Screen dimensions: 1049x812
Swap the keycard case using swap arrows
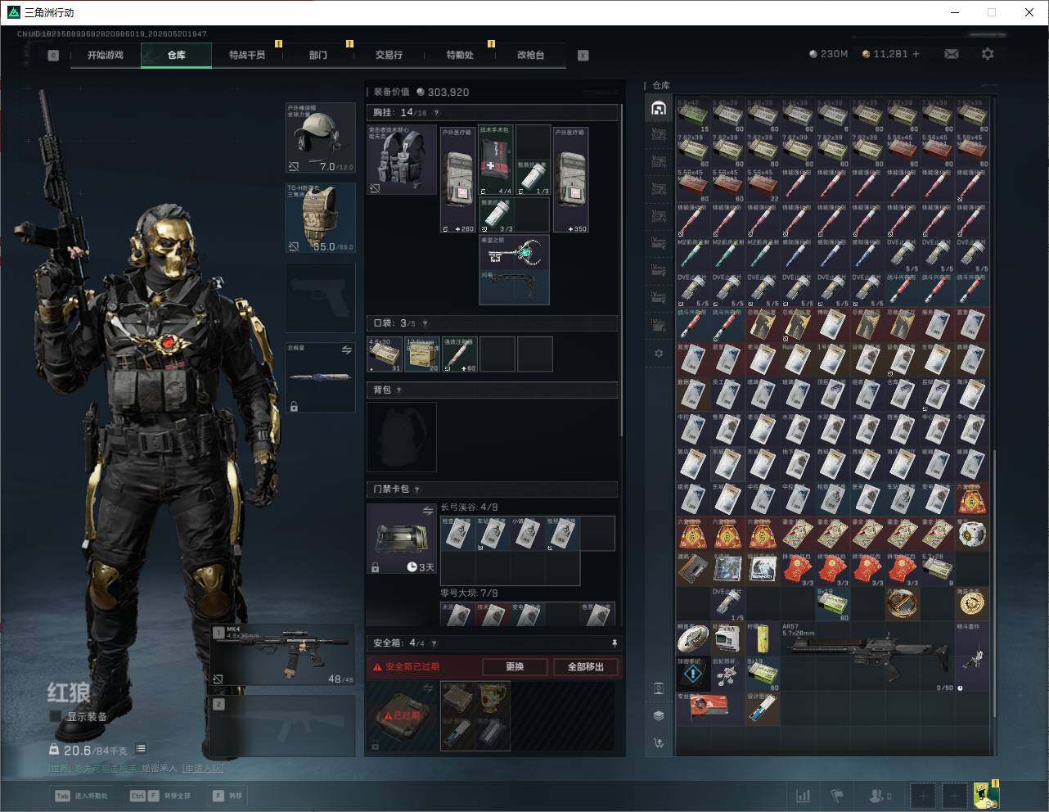[x=427, y=511]
